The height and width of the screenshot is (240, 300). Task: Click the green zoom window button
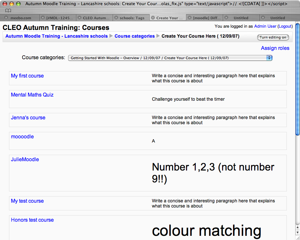click(18, 4)
